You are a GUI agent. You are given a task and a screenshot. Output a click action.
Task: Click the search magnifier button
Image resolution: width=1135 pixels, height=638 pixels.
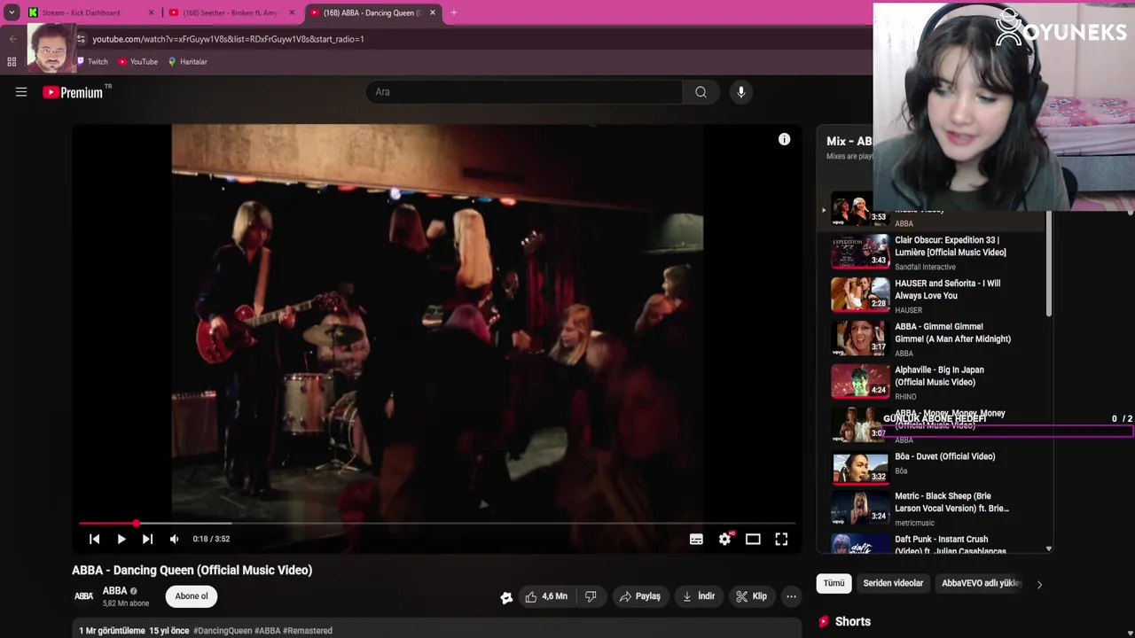click(701, 92)
